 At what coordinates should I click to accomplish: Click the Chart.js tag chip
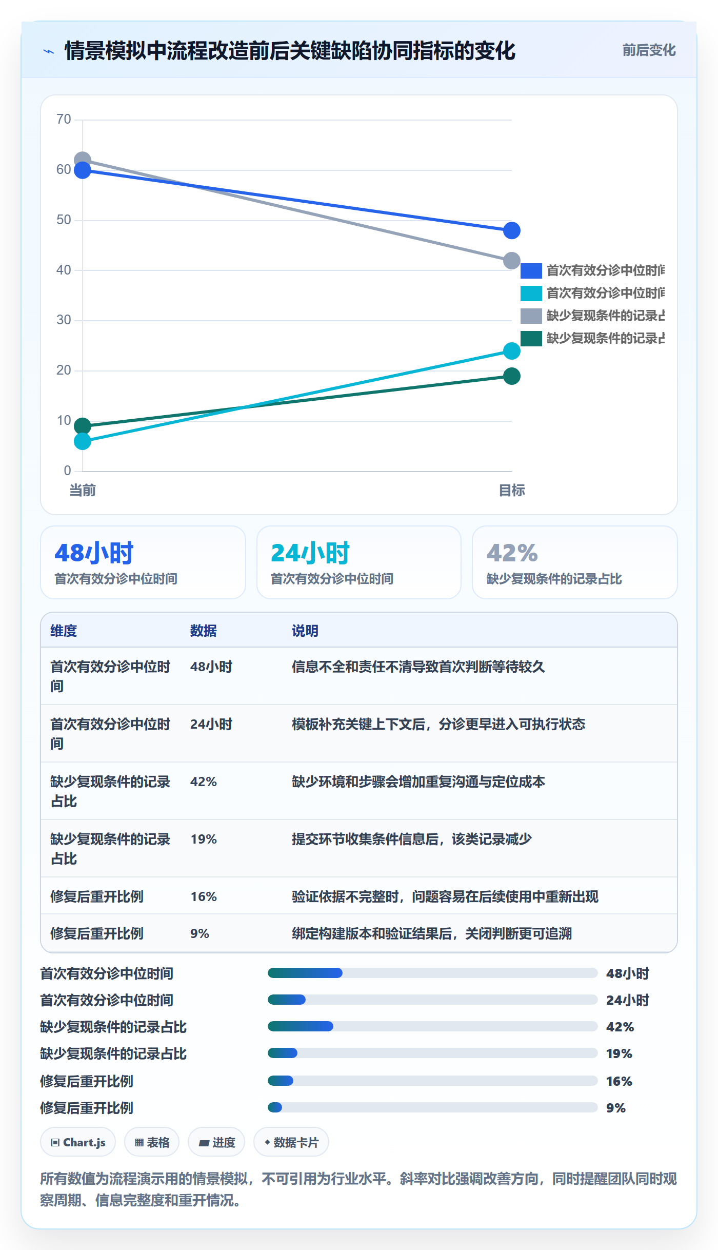78,1142
